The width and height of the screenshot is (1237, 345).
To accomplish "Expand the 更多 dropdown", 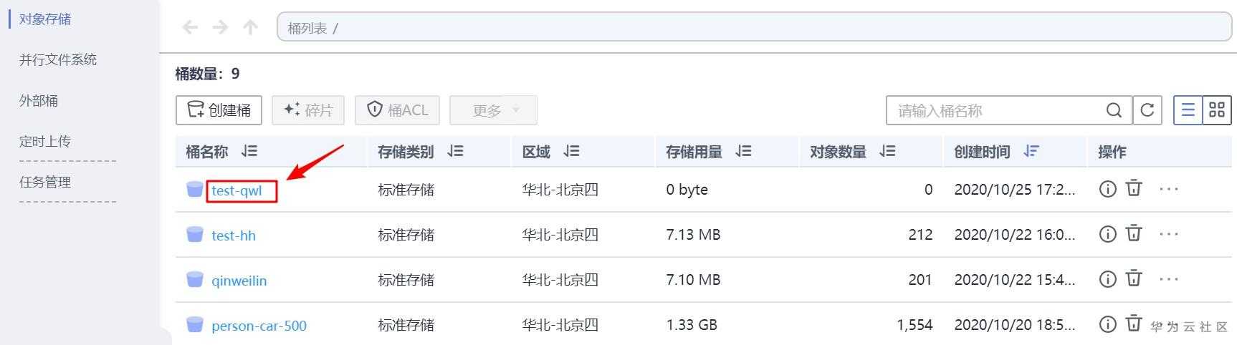I will pyautogui.click(x=493, y=110).
